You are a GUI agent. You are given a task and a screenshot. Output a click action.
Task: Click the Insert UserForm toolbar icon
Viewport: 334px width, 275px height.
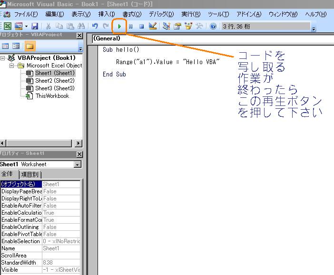coord(19,26)
